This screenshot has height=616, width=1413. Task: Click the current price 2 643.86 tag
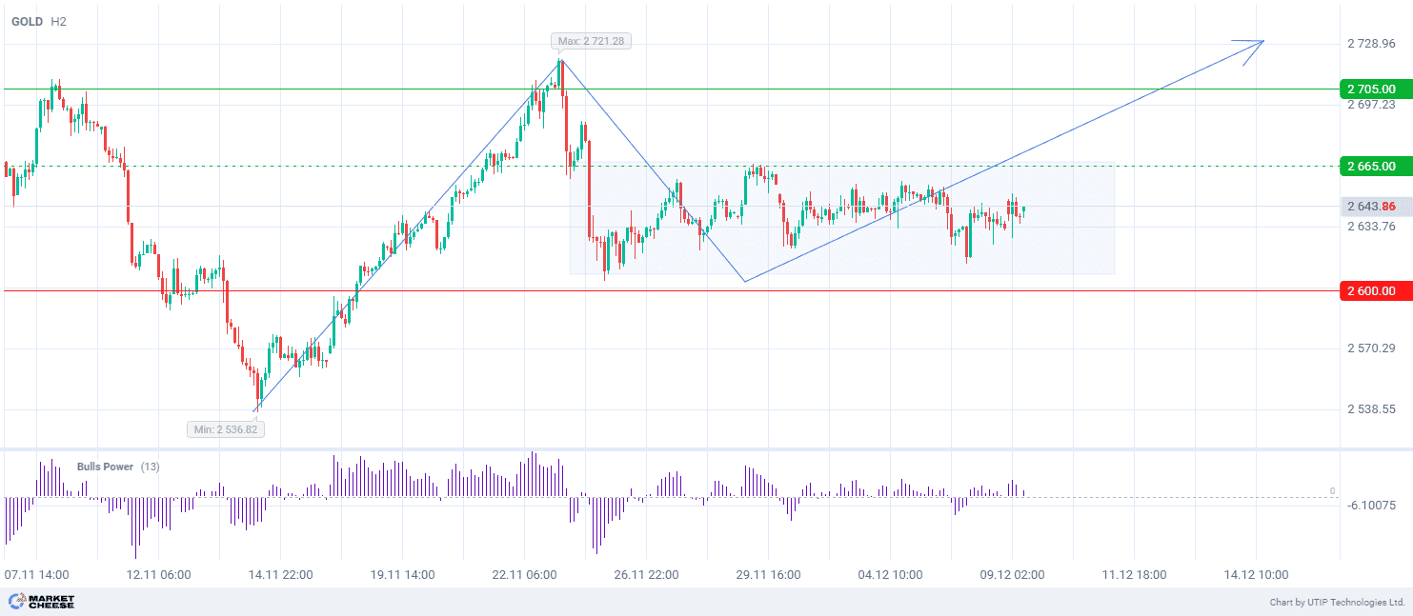(1373, 207)
